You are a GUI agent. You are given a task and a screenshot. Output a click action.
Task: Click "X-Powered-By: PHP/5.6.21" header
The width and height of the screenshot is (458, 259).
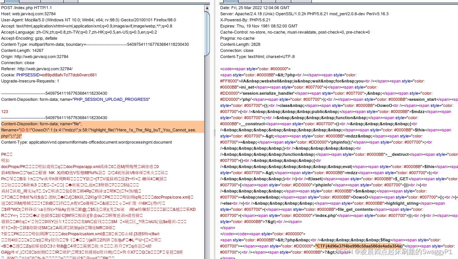pos(246,20)
